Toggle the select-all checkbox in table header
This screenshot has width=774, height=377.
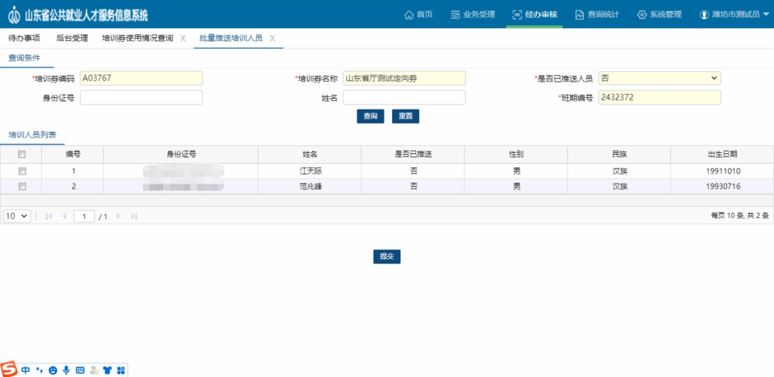pos(22,154)
